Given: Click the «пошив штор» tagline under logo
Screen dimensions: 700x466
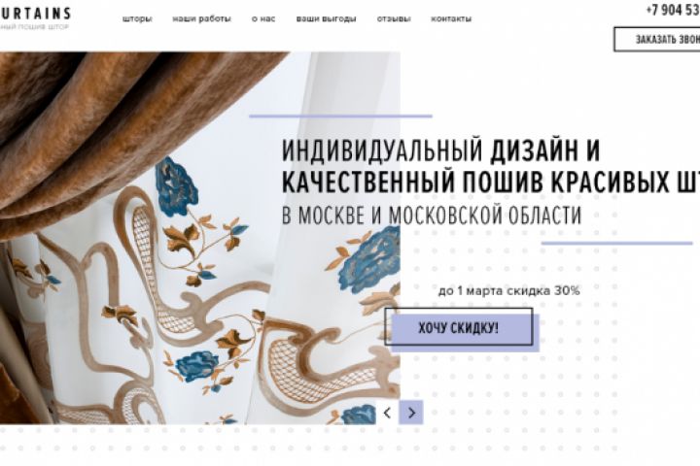Looking at the screenshot, I should [34, 27].
